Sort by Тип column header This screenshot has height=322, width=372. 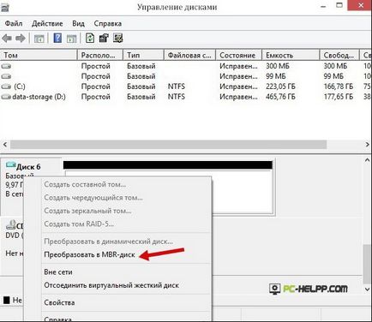point(143,55)
